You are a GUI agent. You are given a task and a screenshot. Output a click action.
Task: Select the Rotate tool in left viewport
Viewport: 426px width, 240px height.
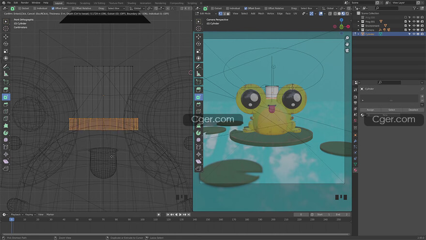(x=6, y=44)
